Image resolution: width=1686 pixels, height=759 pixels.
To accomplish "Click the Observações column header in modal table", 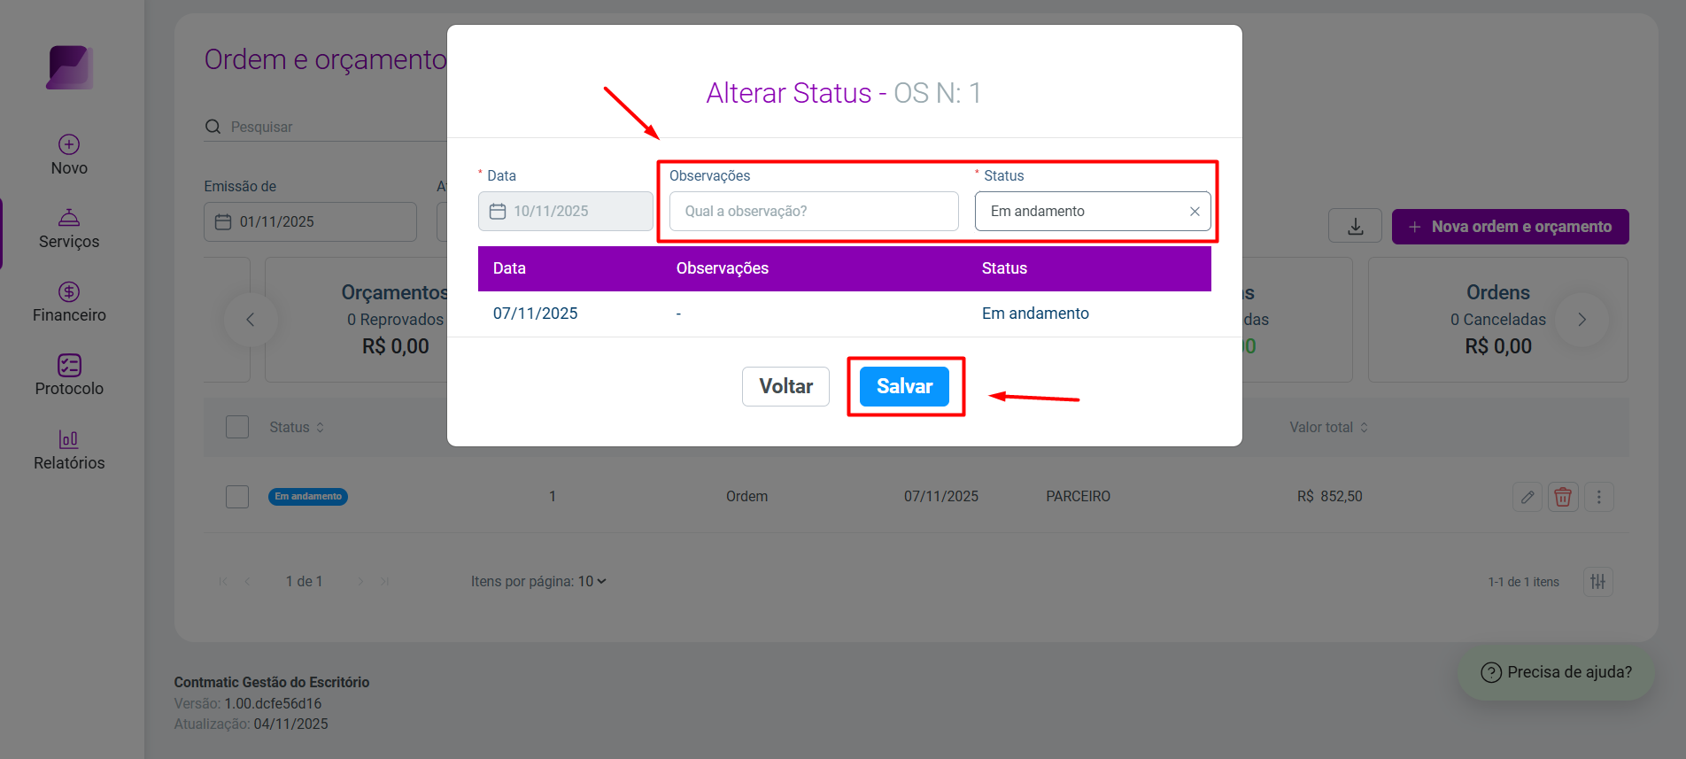I will tap(723, 268).
